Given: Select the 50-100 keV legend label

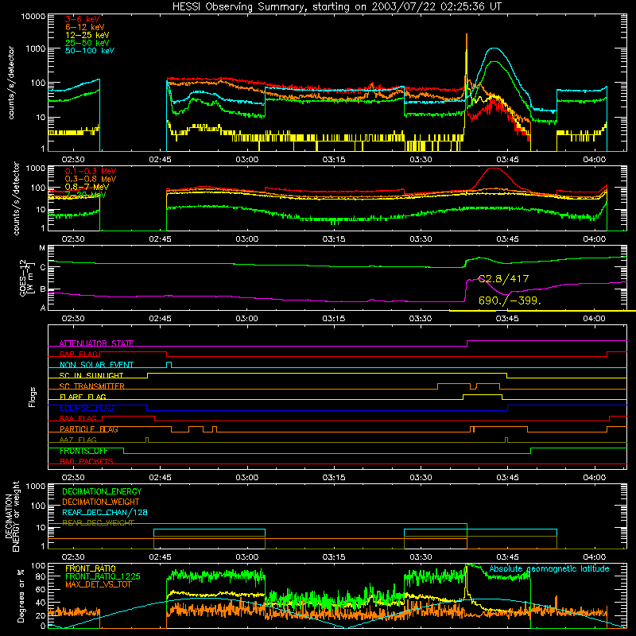Looking at the screenshot, I should tap(90, 51).
